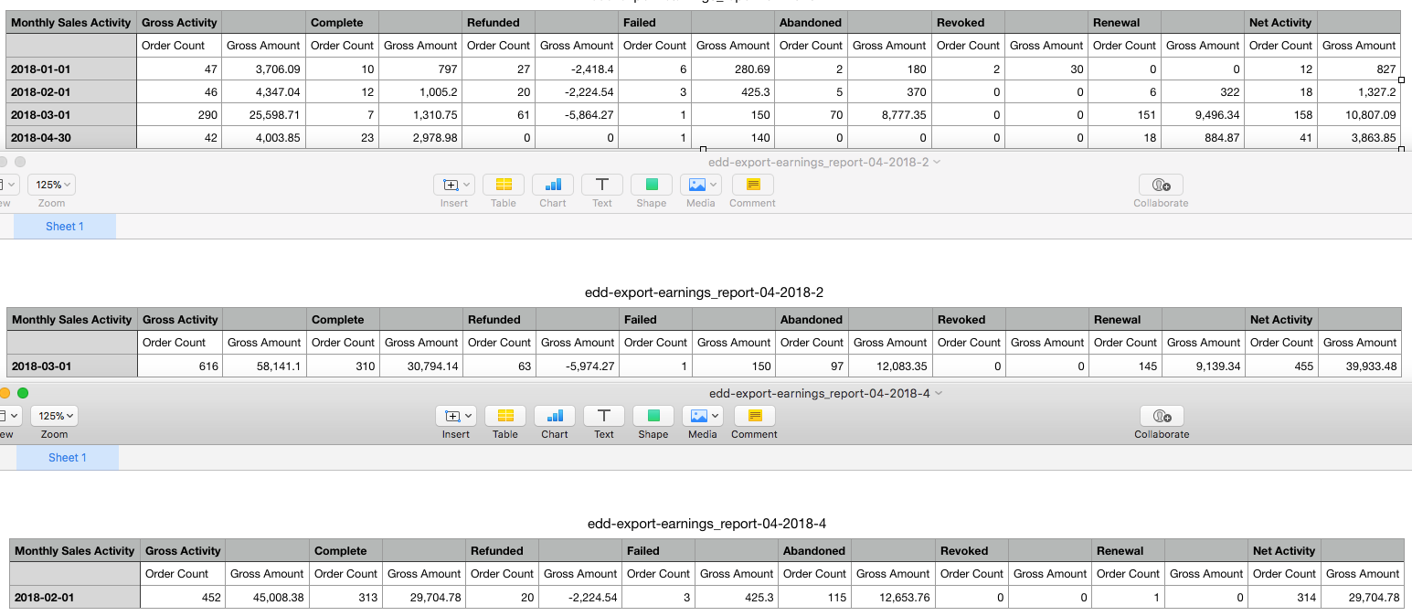Viewport: 1412px width, 616px height.
Task: Click cell with value 10,807.09
Action: [1359, 114]
